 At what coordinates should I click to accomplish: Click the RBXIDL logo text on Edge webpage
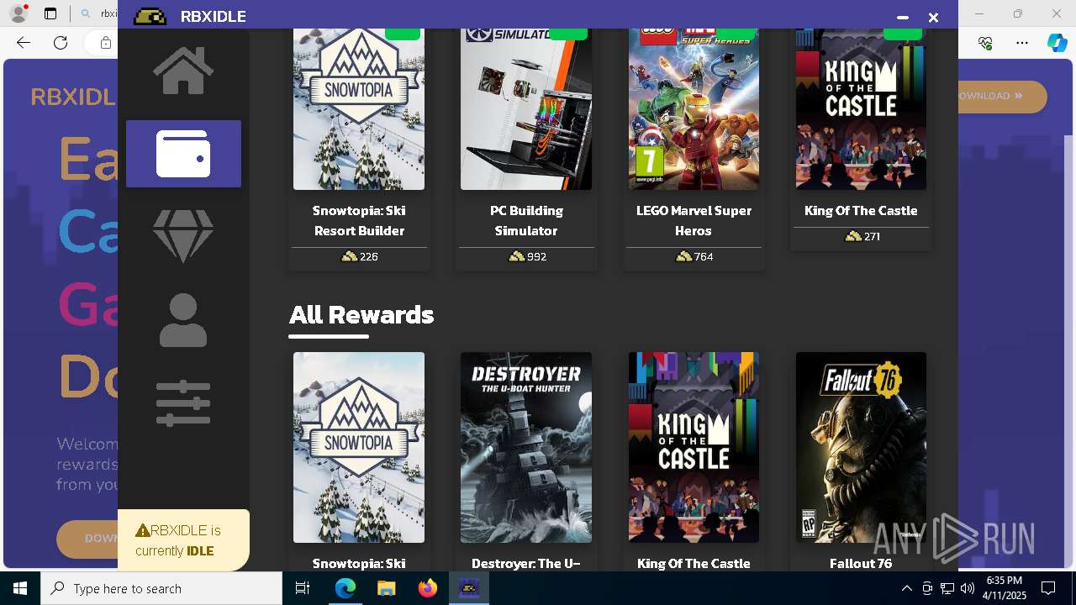(73, 97)
